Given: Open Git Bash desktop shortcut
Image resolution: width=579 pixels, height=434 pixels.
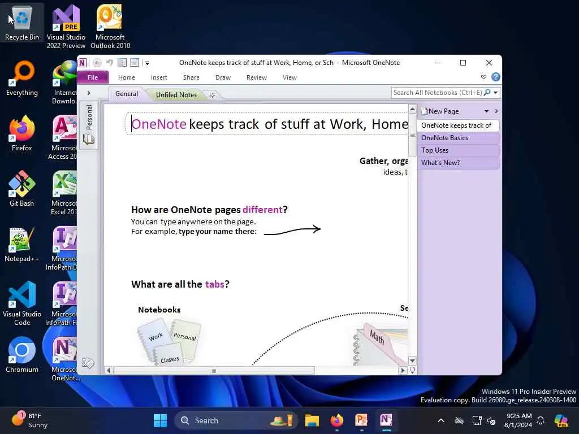Looking at the screenshot, I should tap(22, 189).
